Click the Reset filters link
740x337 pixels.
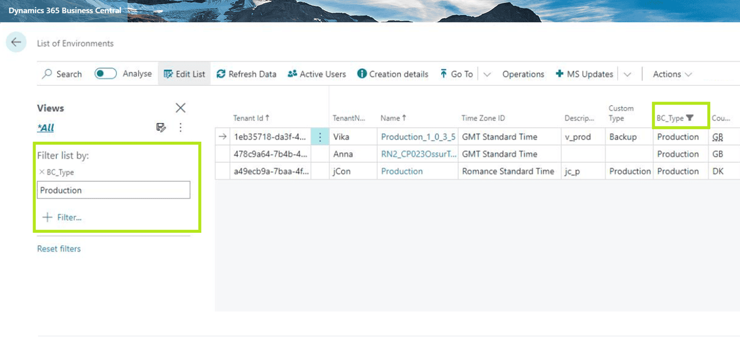59,249
